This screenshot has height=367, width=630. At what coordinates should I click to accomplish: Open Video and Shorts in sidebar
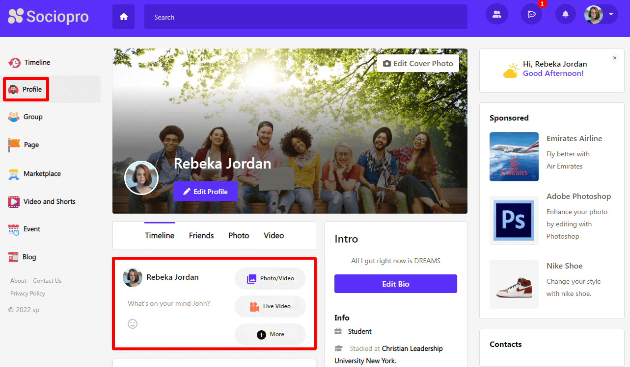tap(49, 201)
